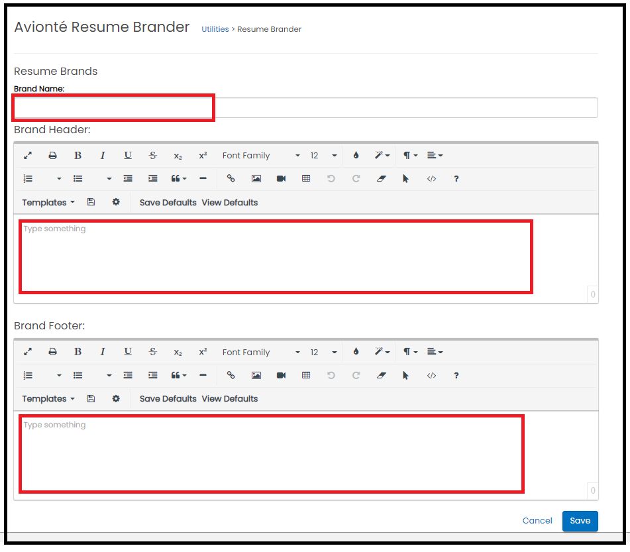Open code view in the Brand Header editor
This screenshot has height=552, width=630.
click(x=431, y=179)
